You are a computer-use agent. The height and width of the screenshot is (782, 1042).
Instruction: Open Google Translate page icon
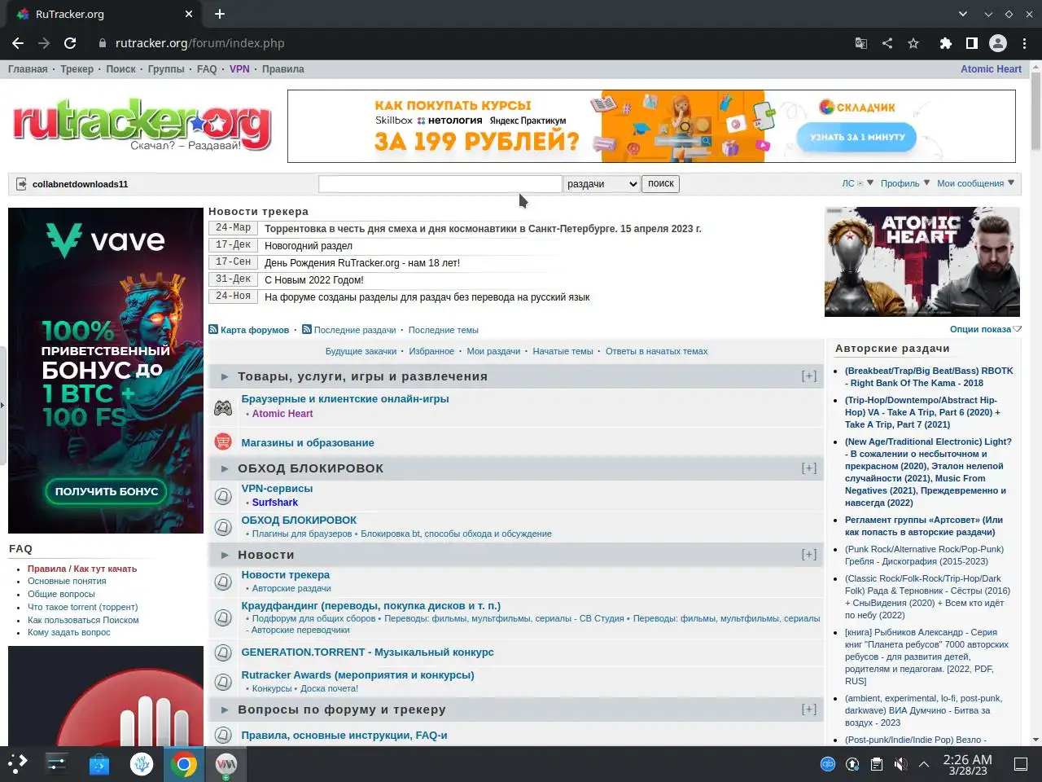pos(861,43)
